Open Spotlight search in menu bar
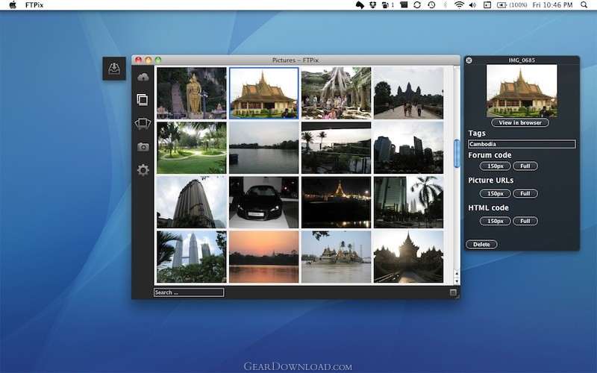597x373 pixels. [x=584, y=5]
